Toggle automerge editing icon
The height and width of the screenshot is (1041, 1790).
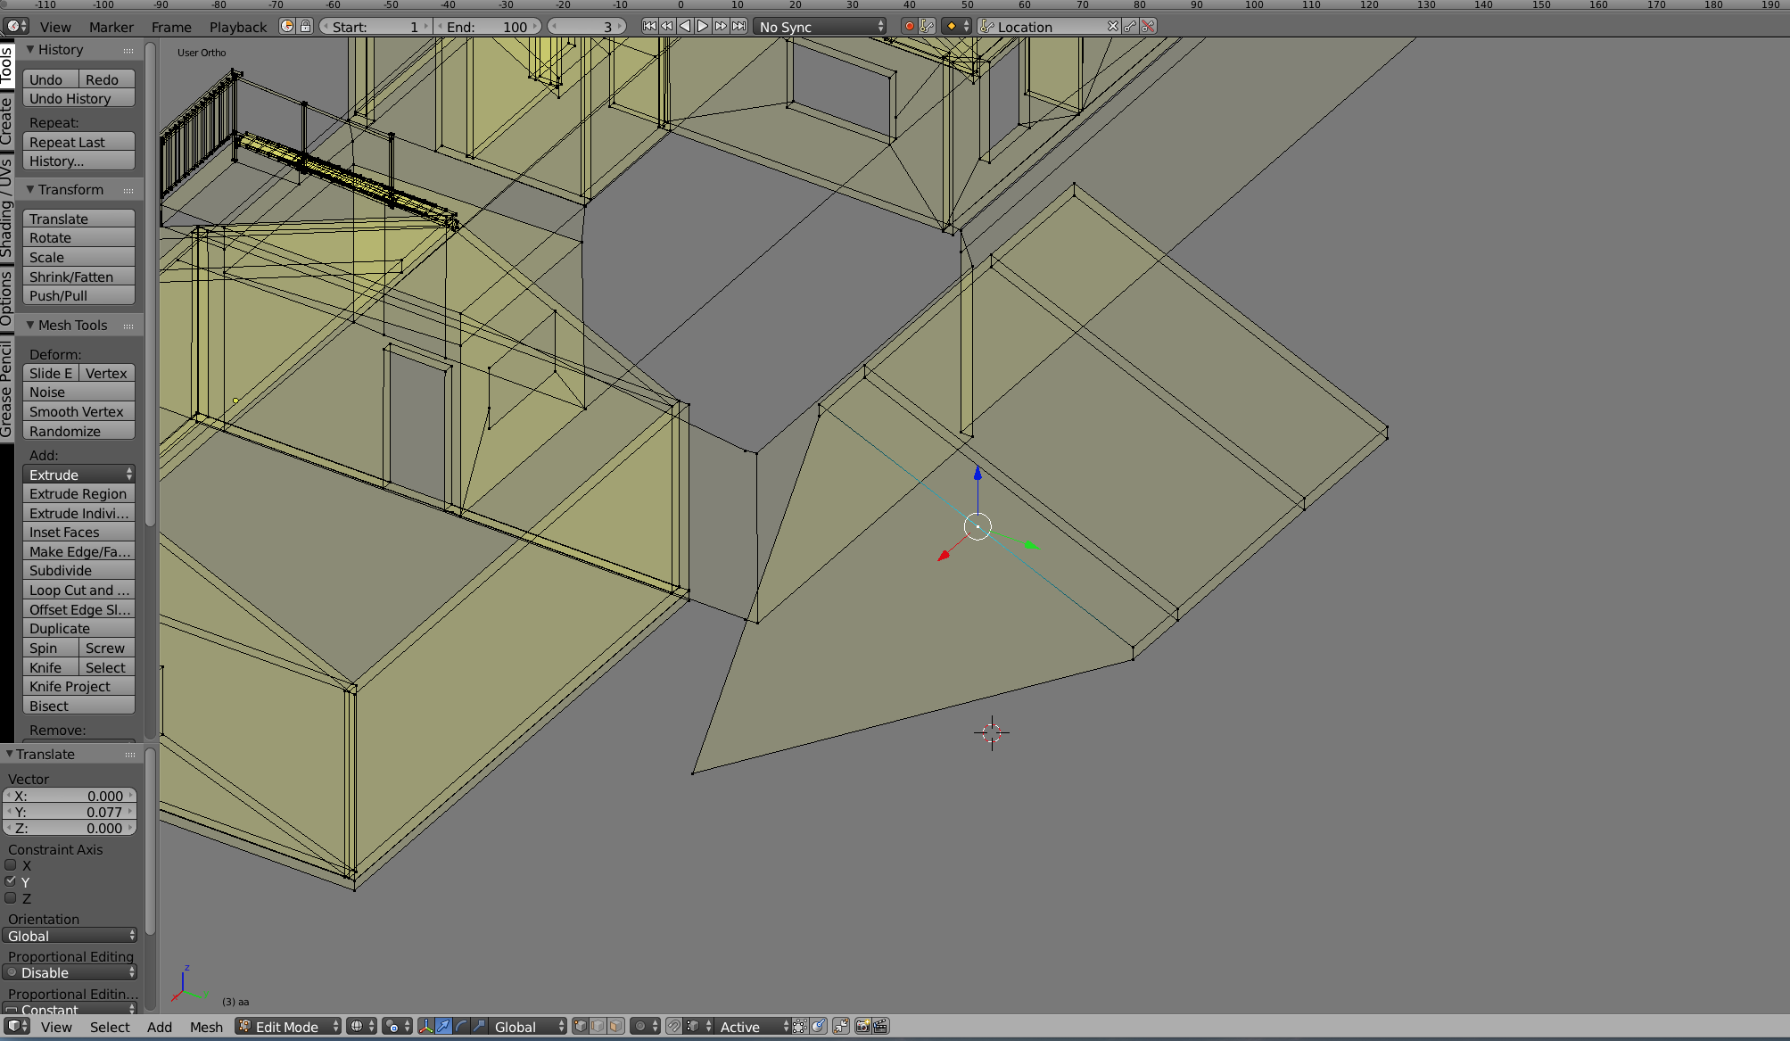point(841,1027)
